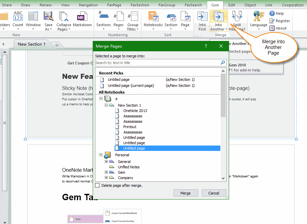Click page scroll-up arrow at left
307x224 pixels.
[5, 52]
